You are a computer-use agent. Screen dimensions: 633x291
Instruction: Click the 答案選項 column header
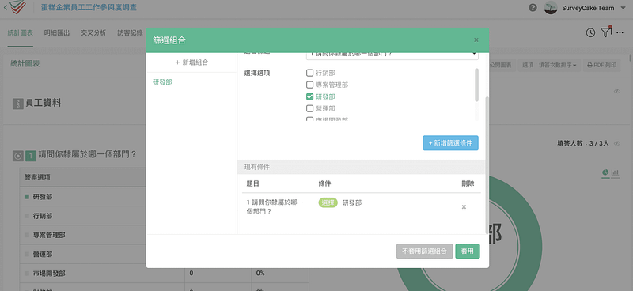tap(37, 178)
